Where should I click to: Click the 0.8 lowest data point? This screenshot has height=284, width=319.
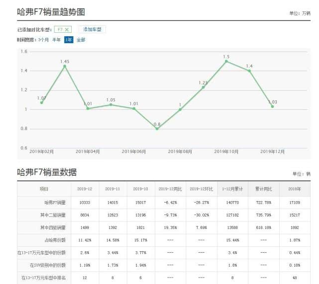pos(157,129)
